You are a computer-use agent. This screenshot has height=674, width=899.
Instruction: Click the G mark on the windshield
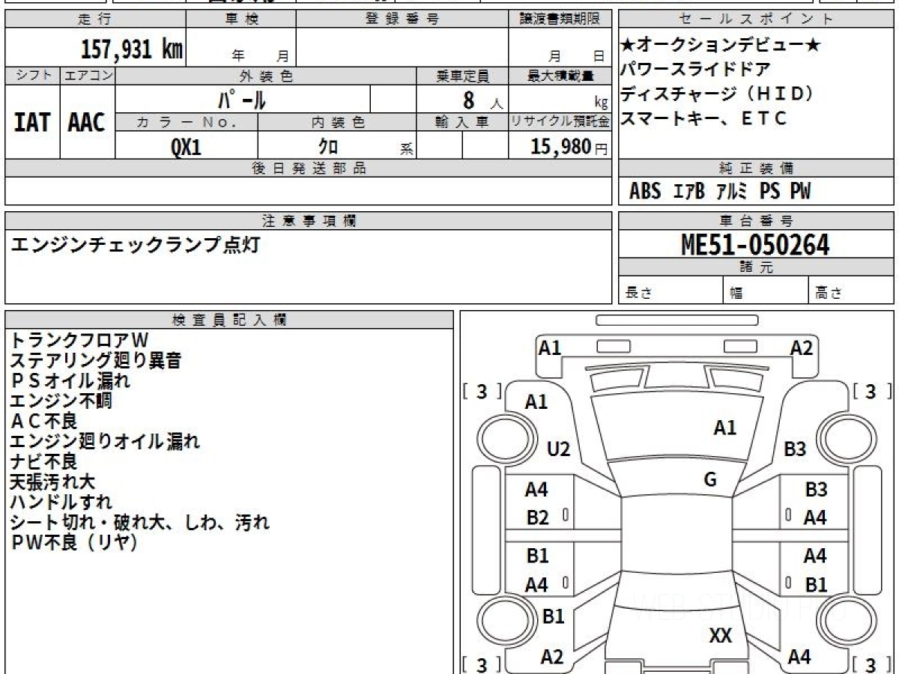710,480
